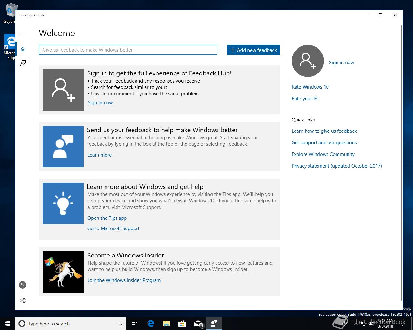Click the Cortana search box
Viewport: 413px width, 330px height.
tap(71, 324)
